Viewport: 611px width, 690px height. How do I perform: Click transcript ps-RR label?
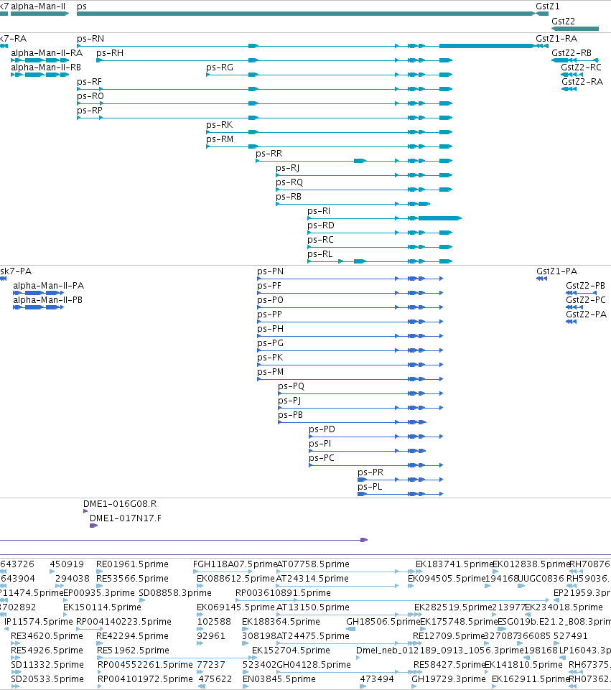pyautogui.click(x=269, y=154)
